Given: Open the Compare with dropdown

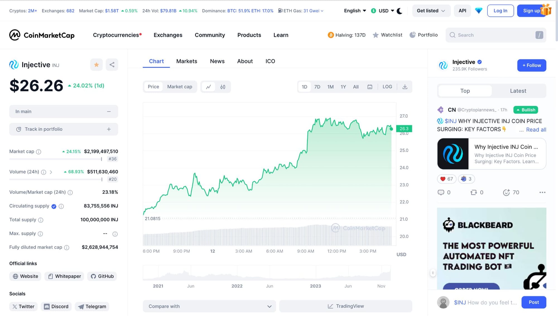Looking at the screenshot, I should pos(209,306).
